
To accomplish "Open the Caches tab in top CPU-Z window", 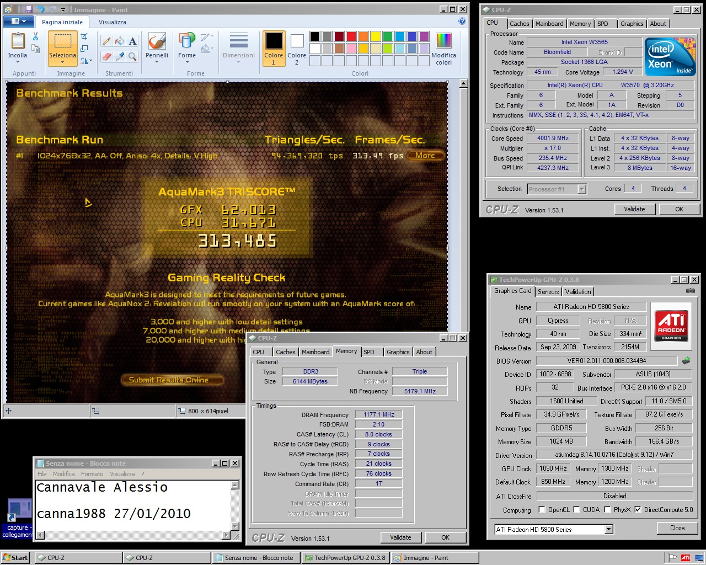I will click(x=519, y=24).
